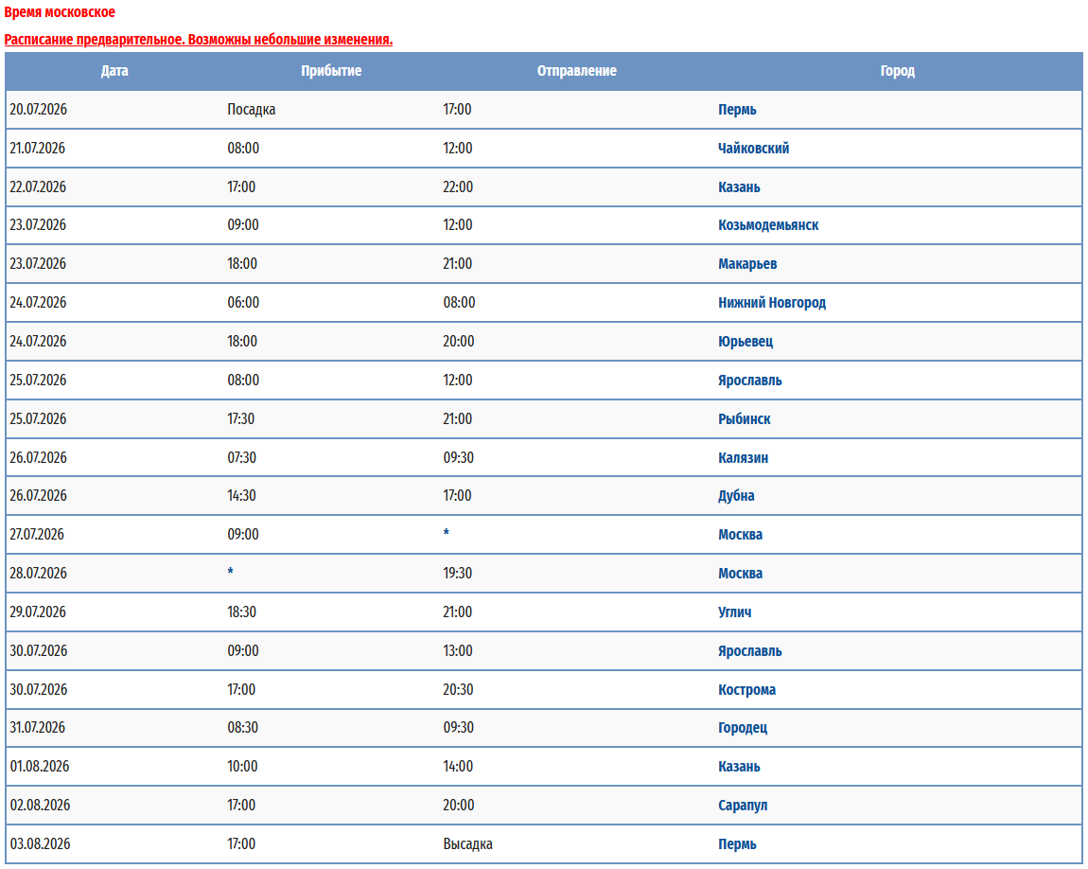Select the Козьмодемьянск city link
The height and width of the screenshot is (869, 1088).
(768, 225)
